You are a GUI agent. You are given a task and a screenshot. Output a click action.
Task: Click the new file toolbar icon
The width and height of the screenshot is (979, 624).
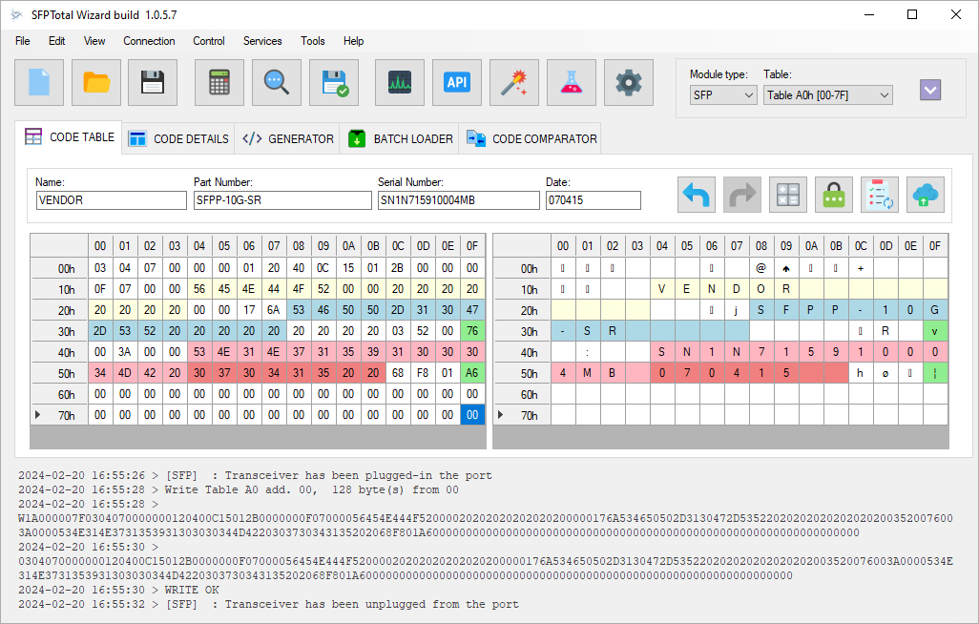coord(39,82)
